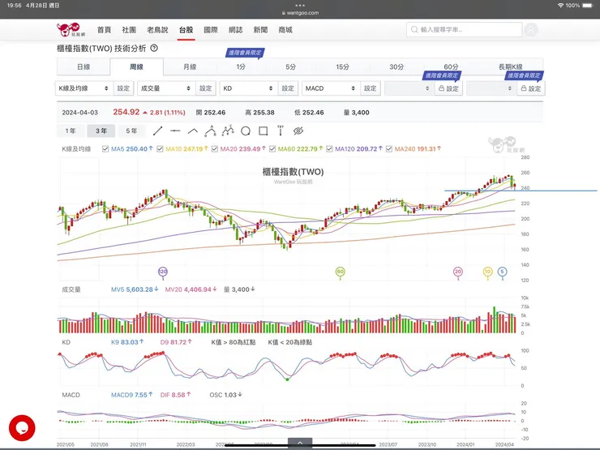Click the stock search input field
This screenshot has height=450, width=600.
[464, 30]
